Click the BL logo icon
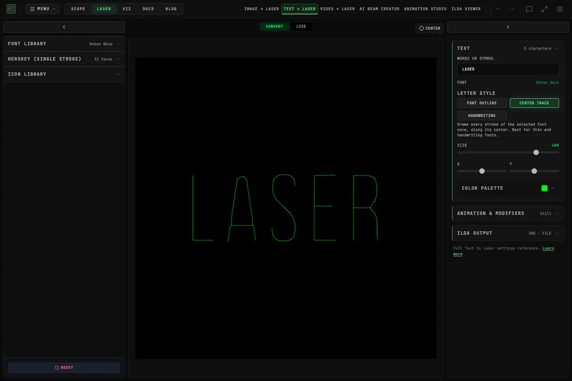572x381 pixels. (11, 9)
